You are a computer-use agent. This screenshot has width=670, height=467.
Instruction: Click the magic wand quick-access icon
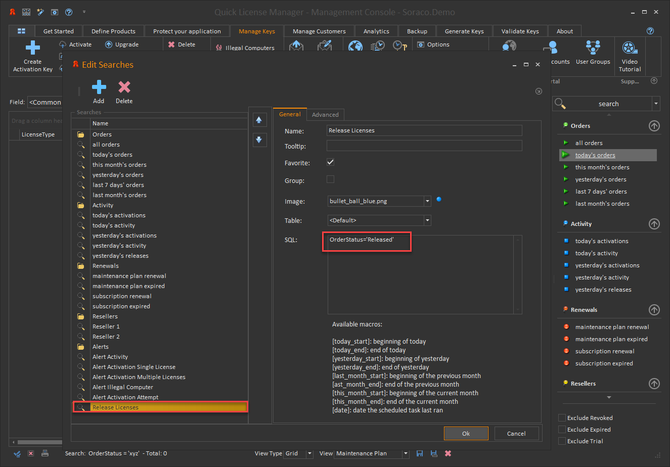coord(40,12)
